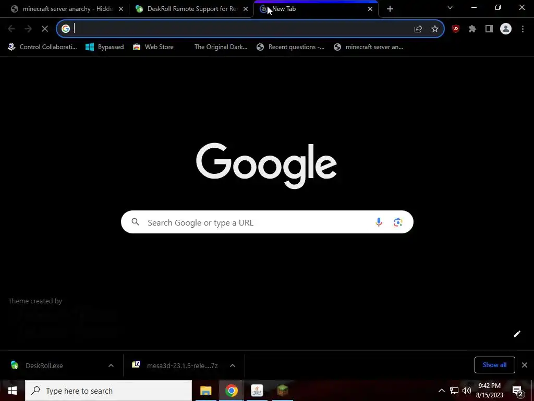Open the Web Store bookmark
The height and width of the screenshot is (401, 534).
(153, 47)
